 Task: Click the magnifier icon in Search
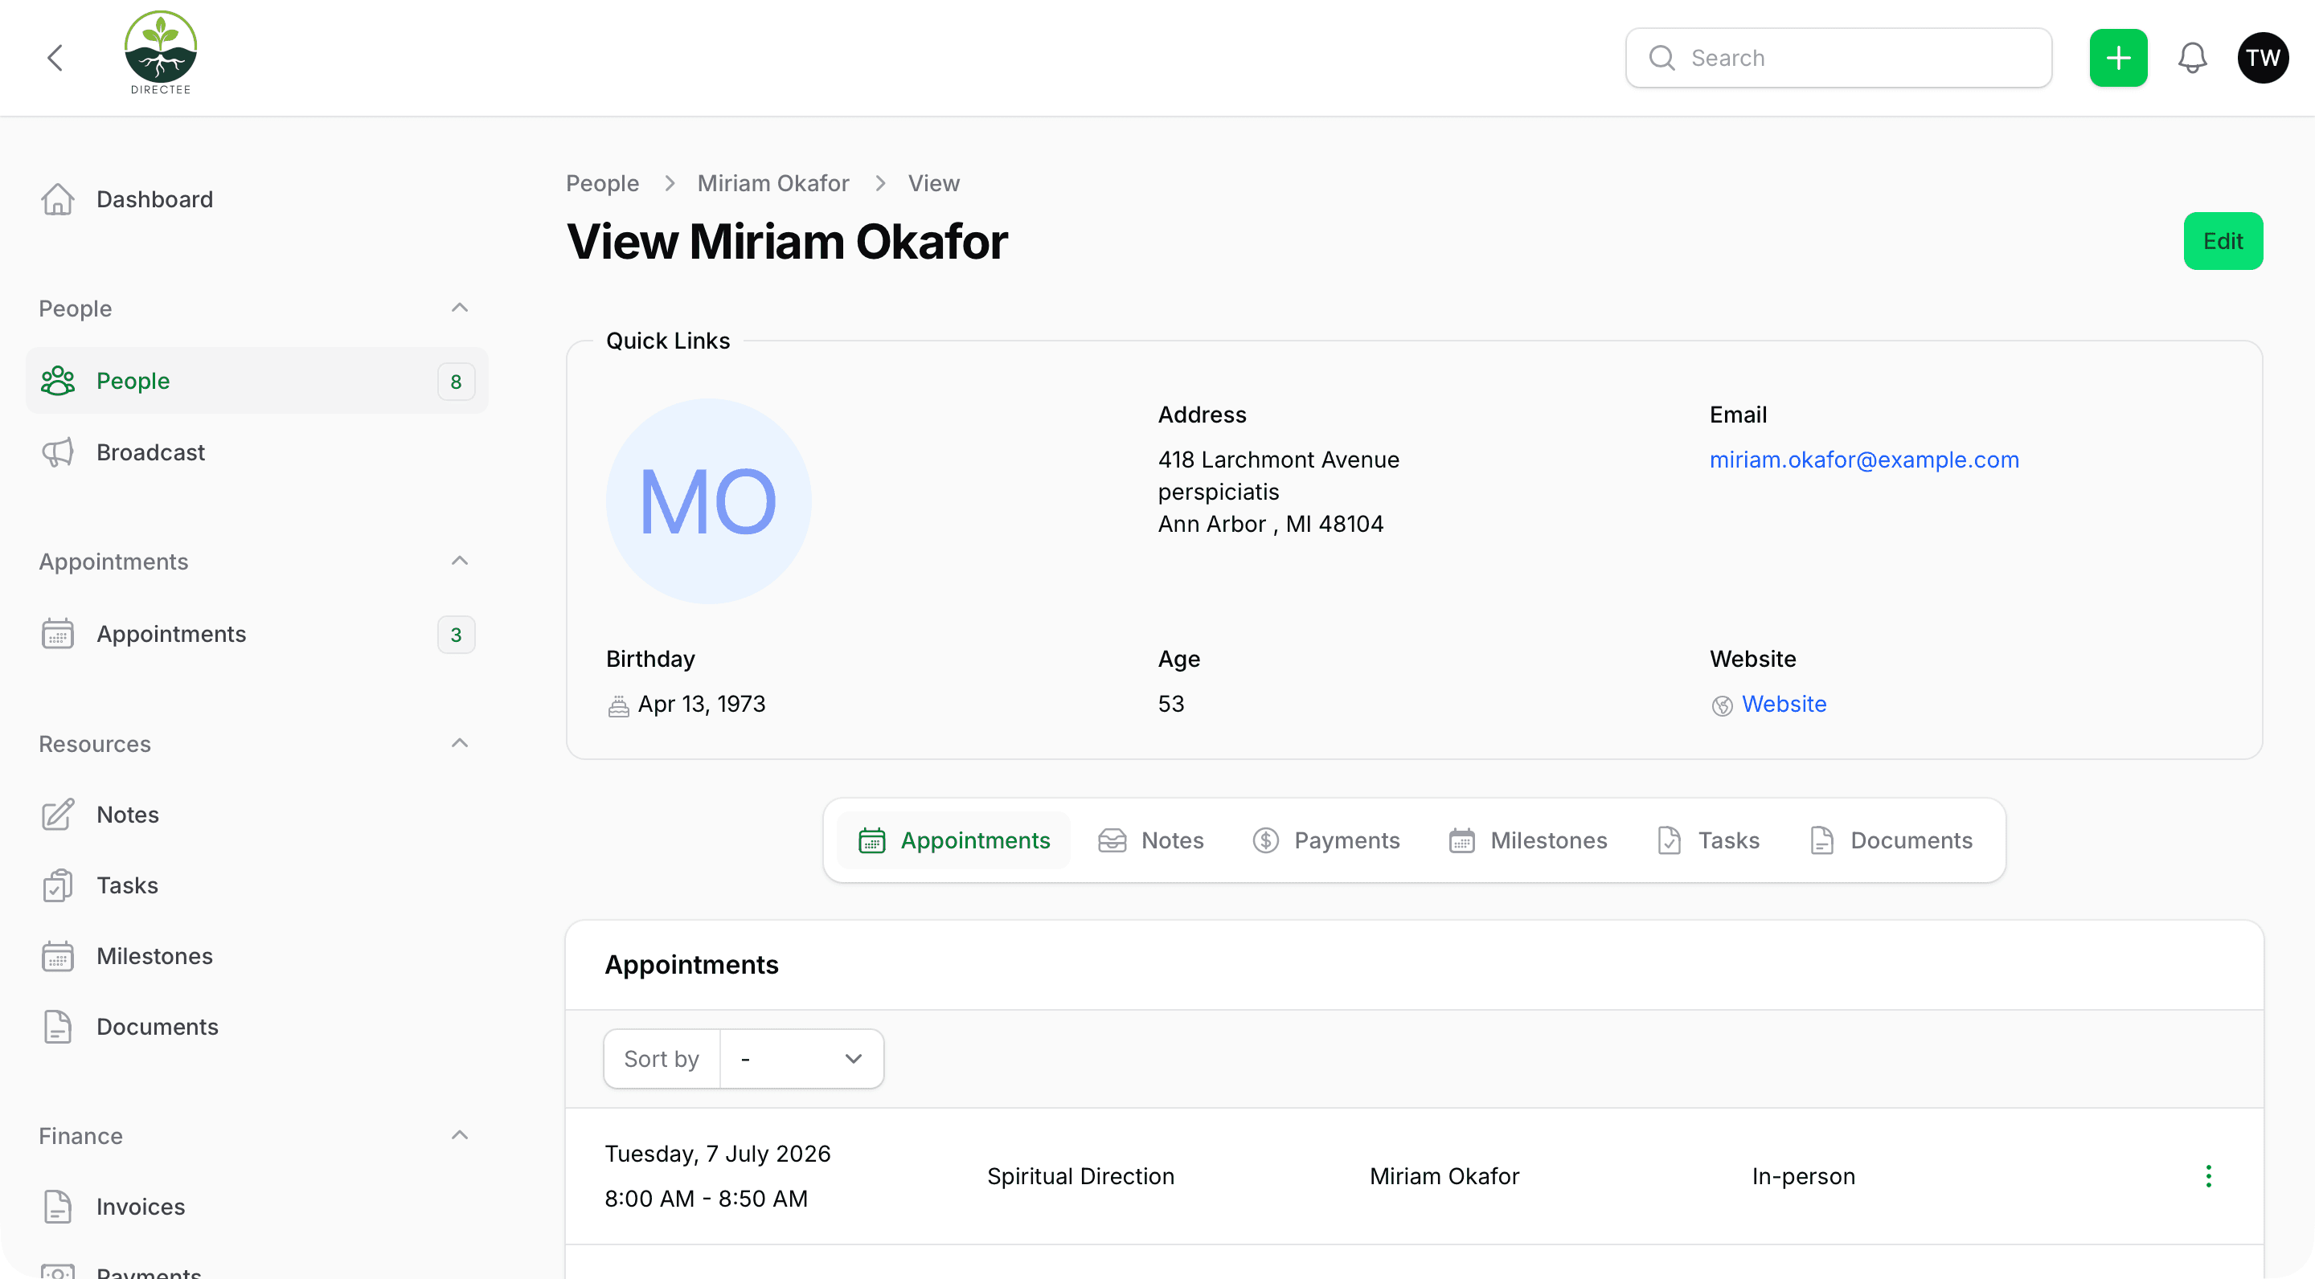point(1661,59)
